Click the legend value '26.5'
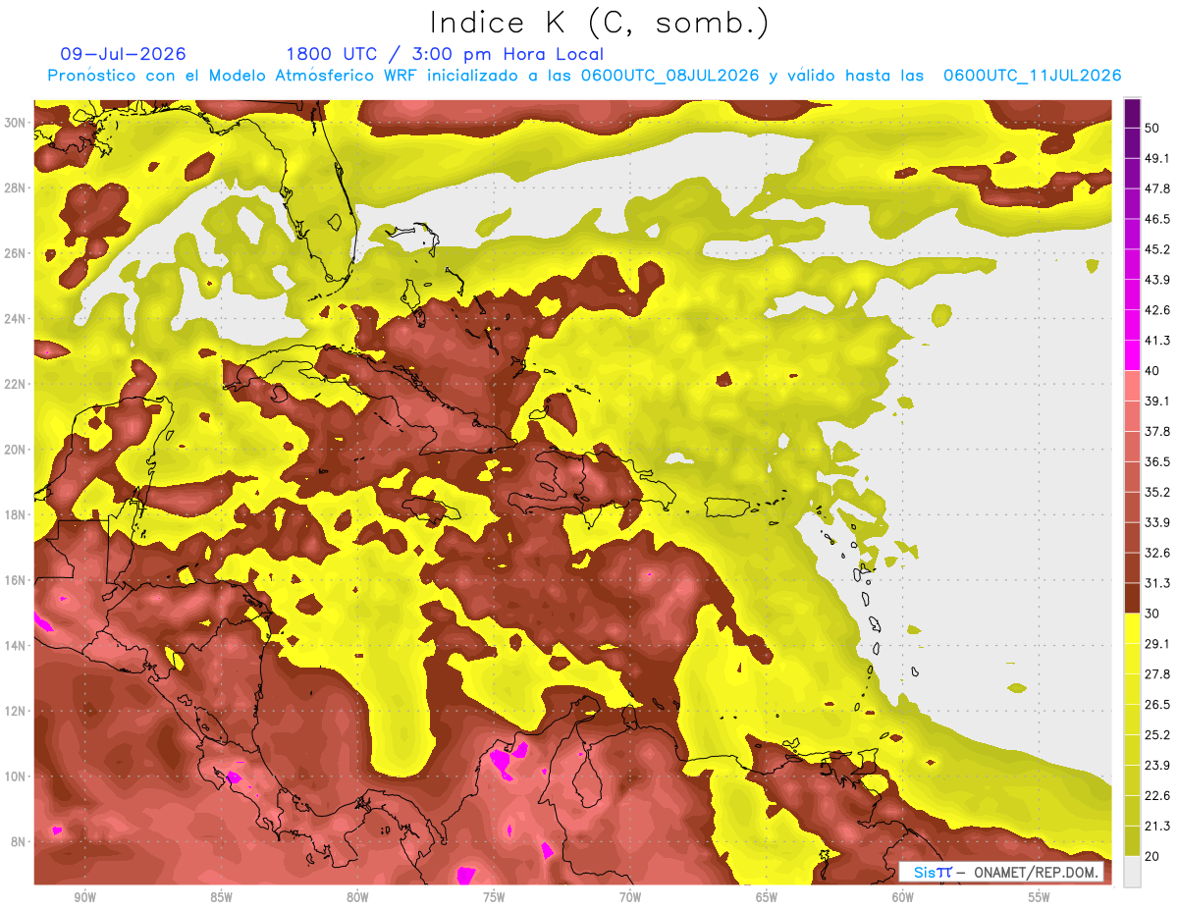This screenshot has width=1178, height=910. click(1156, 704)
